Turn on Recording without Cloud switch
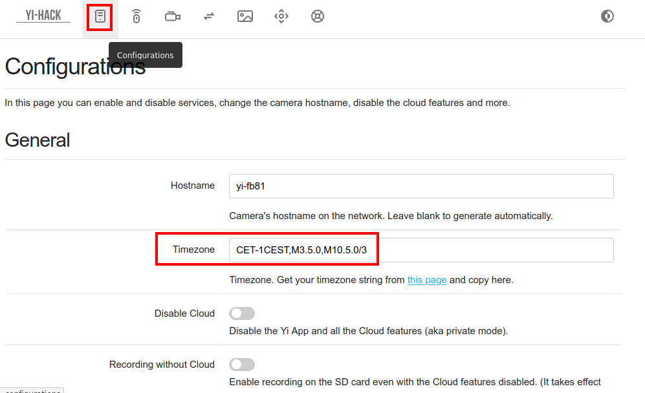This screenshot has width=645, height=393. (242, 365)
